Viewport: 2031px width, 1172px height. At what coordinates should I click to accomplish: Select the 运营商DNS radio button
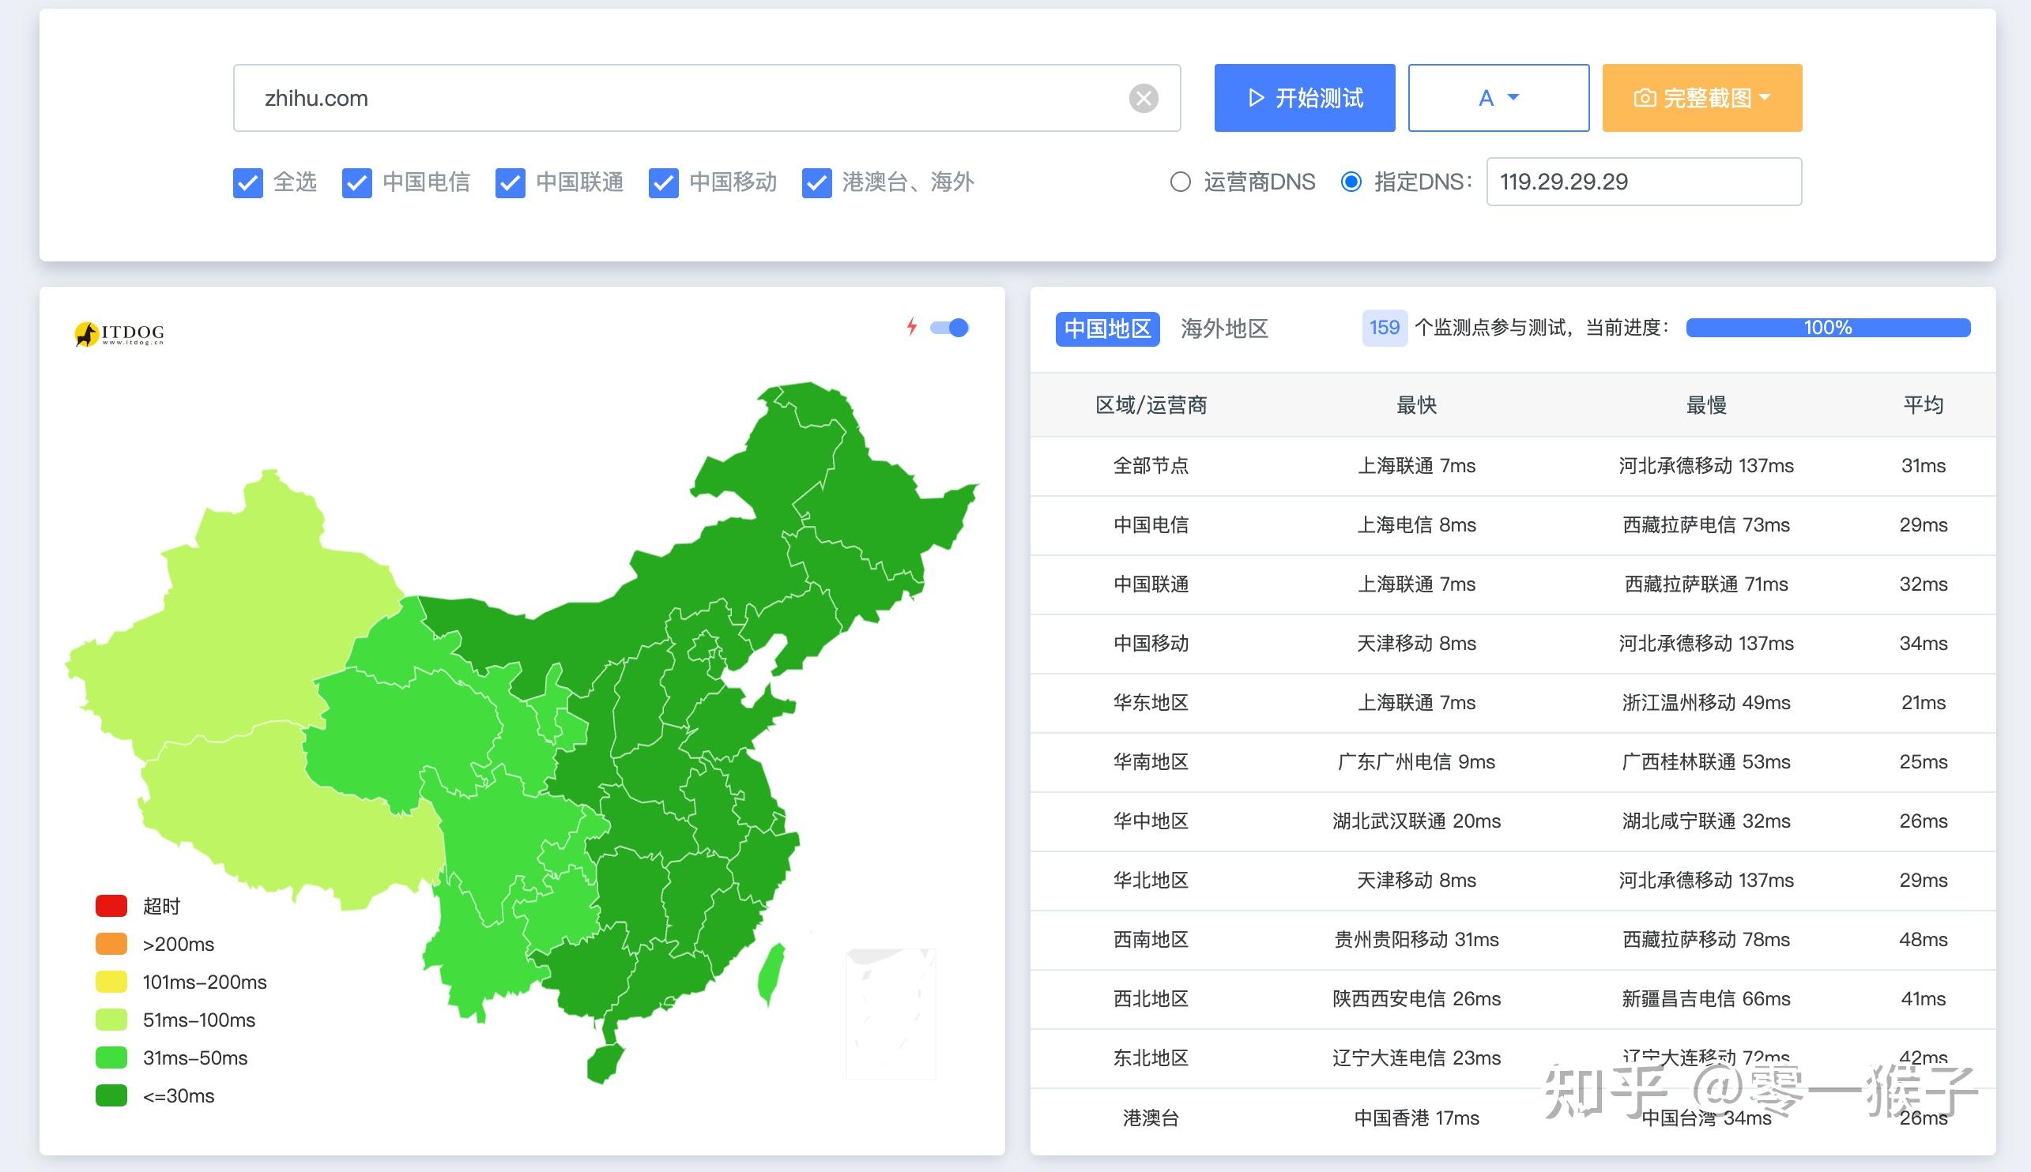(1180, 182)
